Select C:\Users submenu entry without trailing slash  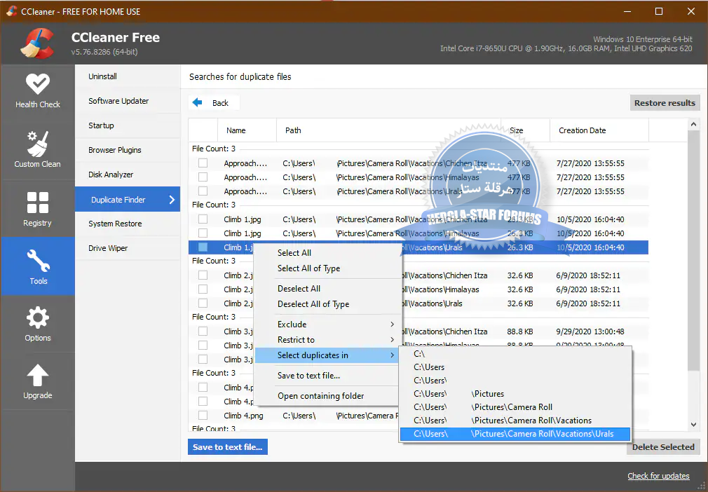515,367
